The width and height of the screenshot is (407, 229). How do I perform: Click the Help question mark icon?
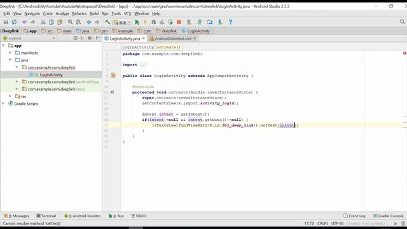point(230,22)
